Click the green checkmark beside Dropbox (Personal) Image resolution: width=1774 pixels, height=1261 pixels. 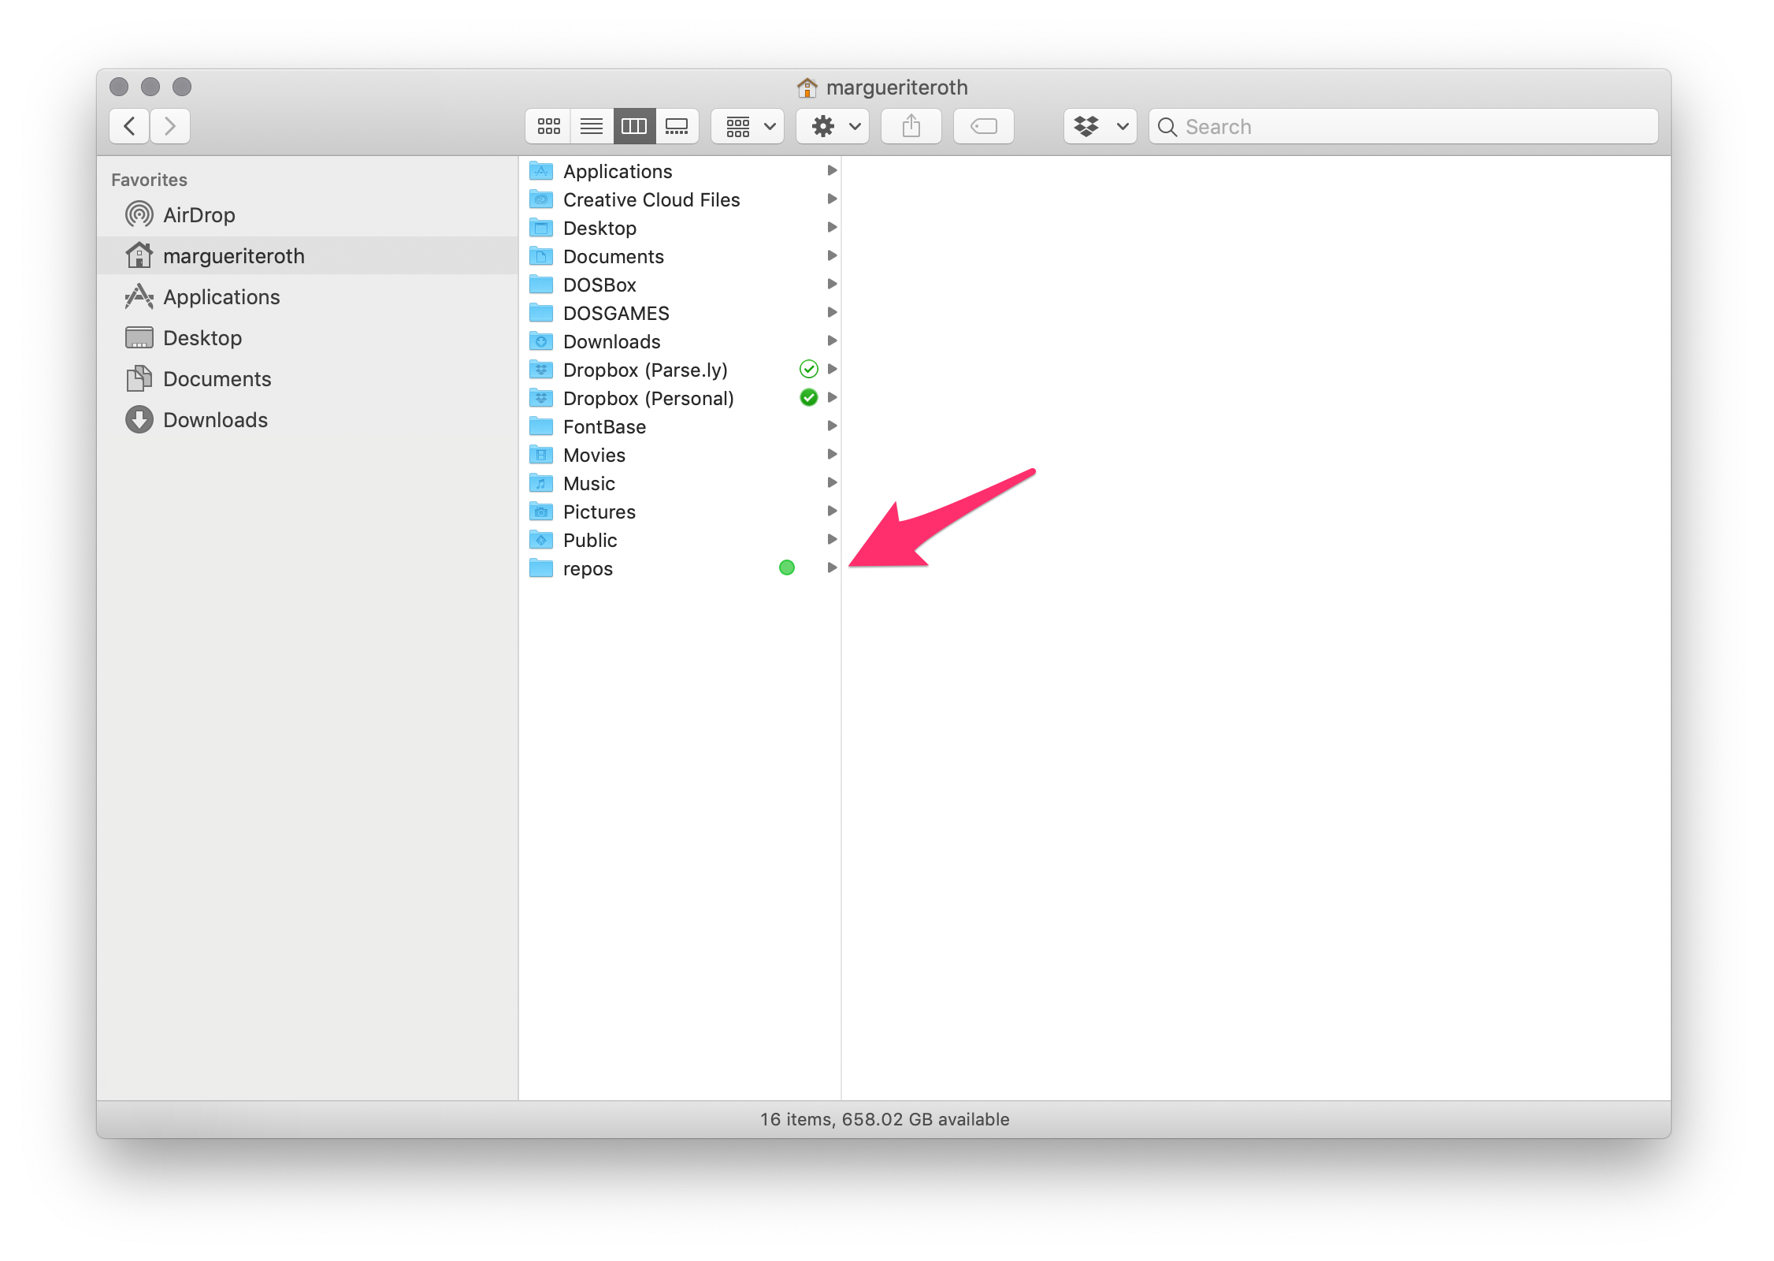(808, 398)
